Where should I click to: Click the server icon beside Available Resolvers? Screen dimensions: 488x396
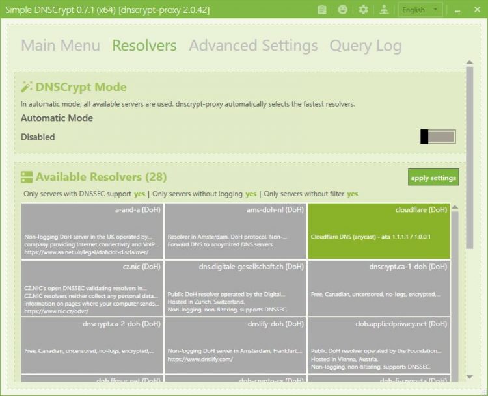click(27, 177)
